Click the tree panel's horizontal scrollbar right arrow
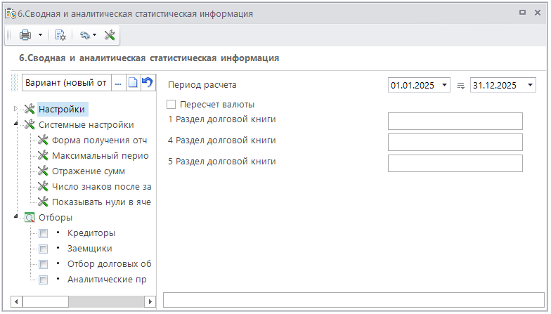This screenshot has height=314, width=551. pyautogui.click(x=149, y=301)
